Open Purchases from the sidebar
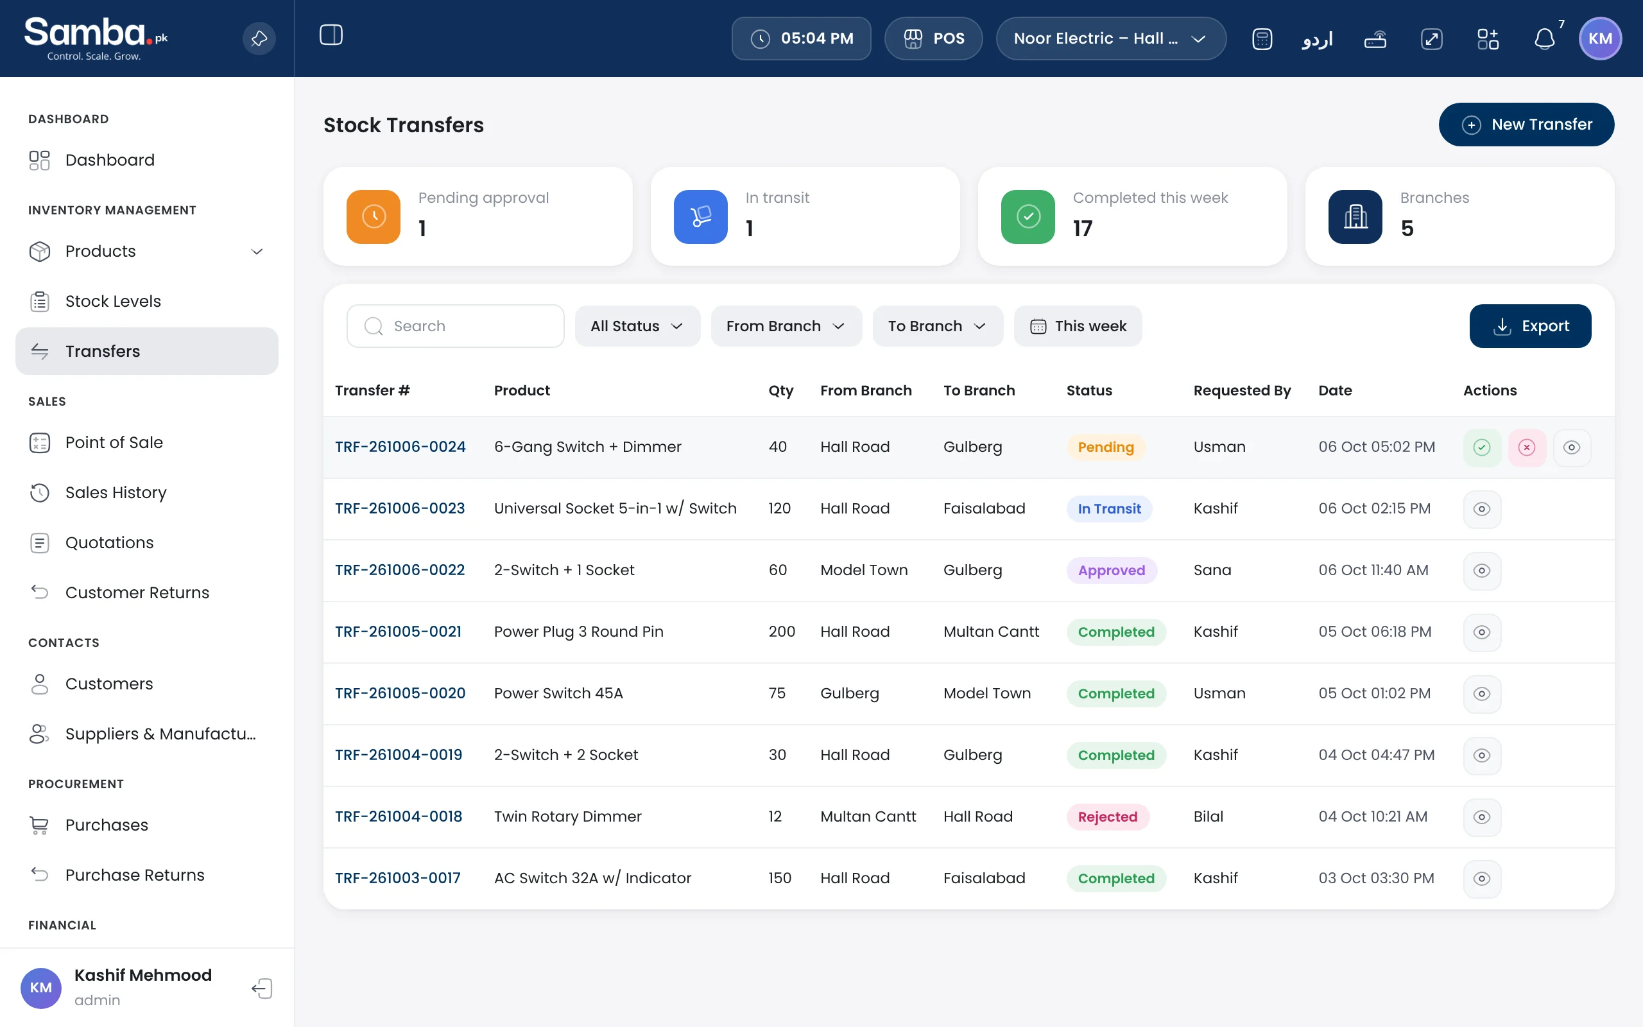The width and height of the screenshot is (1643, 1027). 146,825
